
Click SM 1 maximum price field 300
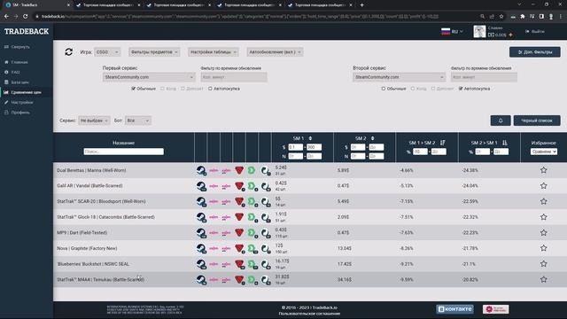[314, 147]
